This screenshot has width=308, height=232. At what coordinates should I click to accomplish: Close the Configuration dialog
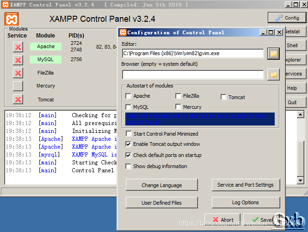coord(279,32)
